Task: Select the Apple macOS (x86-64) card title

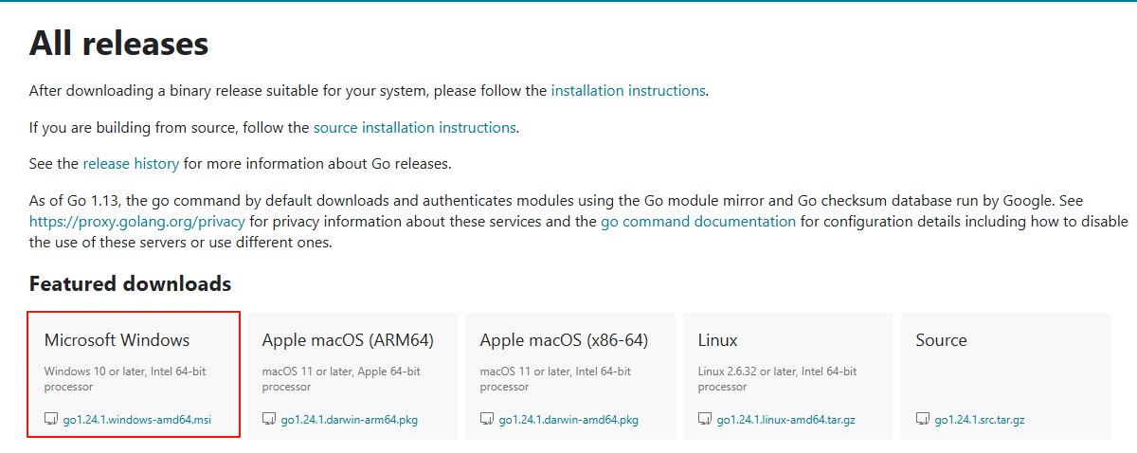Action: tap(564, 340)
